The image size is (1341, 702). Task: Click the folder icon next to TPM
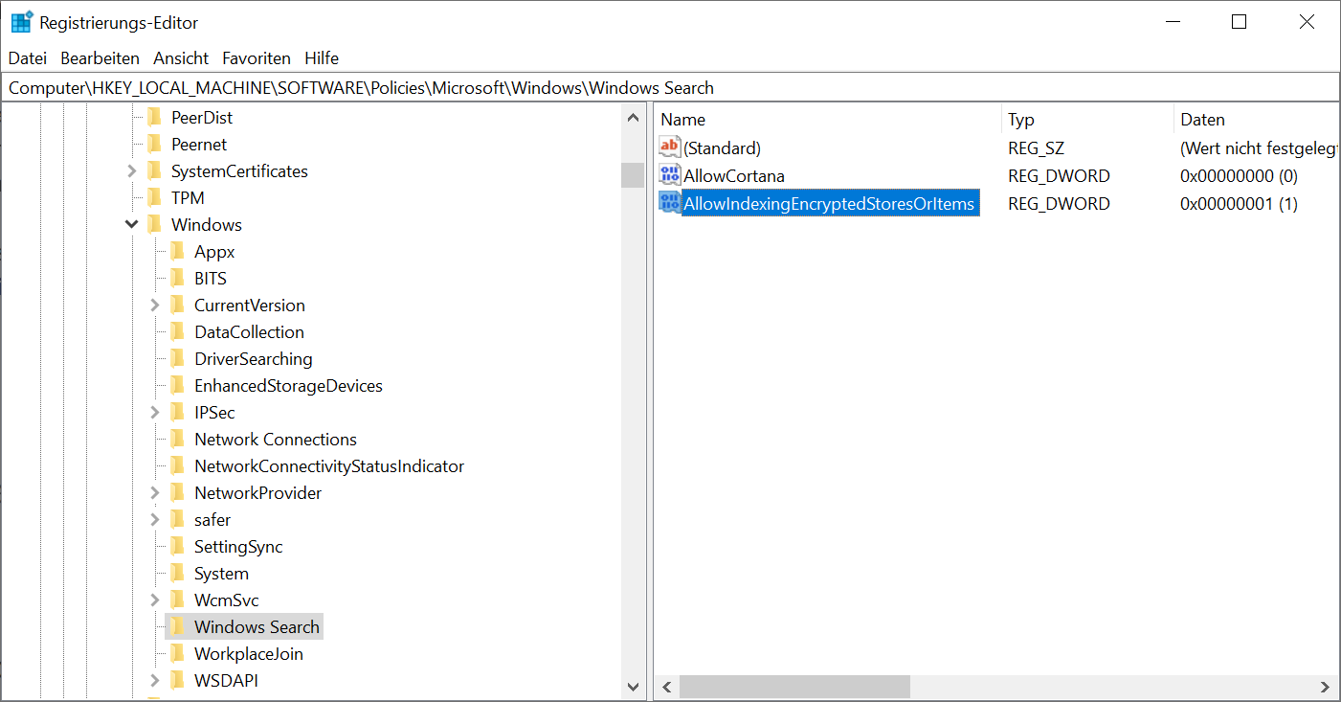click(154, 198)
